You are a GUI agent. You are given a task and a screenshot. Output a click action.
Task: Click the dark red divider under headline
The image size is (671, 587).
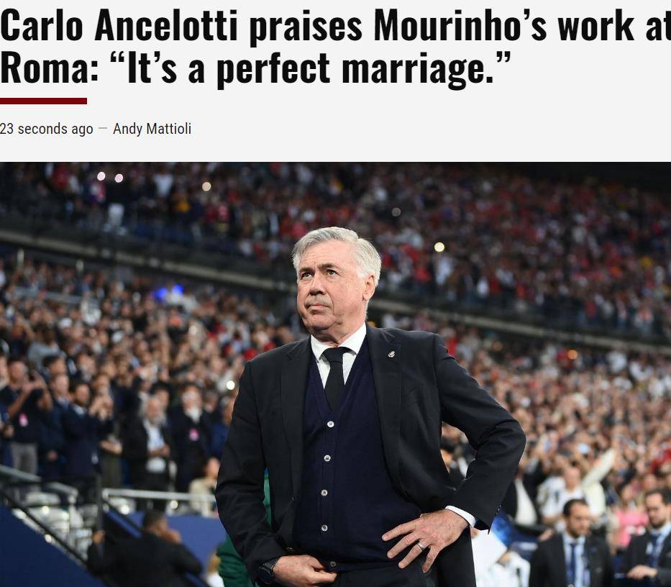43,101
